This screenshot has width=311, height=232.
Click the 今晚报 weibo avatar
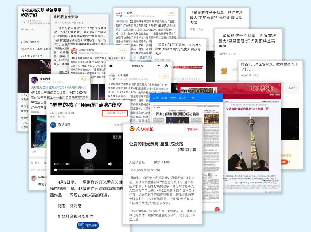[x=119, y=14]
